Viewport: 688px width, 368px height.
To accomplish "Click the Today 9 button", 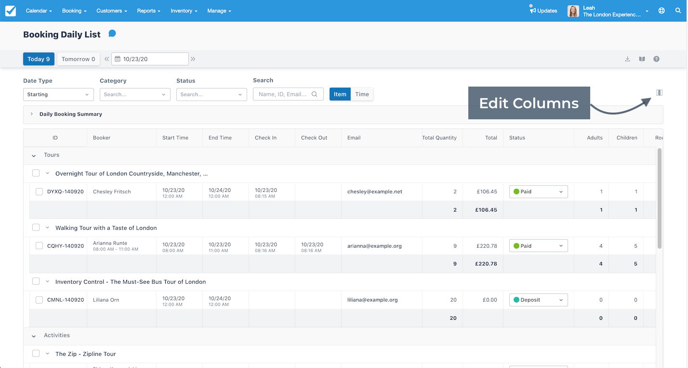I will point(39,59).
